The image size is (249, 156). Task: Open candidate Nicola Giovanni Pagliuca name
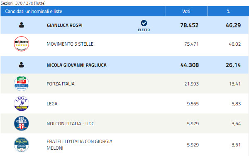[x=76, y=65]
